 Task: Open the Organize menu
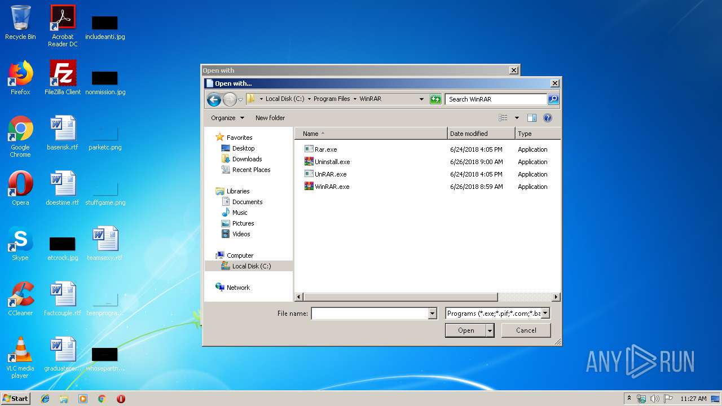pos(228,118)
